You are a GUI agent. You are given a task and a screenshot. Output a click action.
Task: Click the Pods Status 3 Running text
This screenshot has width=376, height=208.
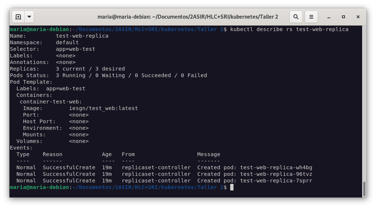(x=71, y=75)
